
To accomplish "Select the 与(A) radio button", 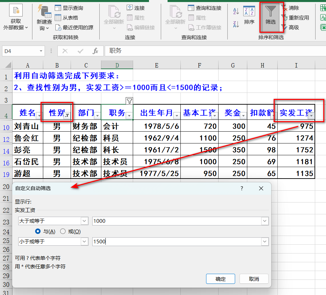I will 38,231.
